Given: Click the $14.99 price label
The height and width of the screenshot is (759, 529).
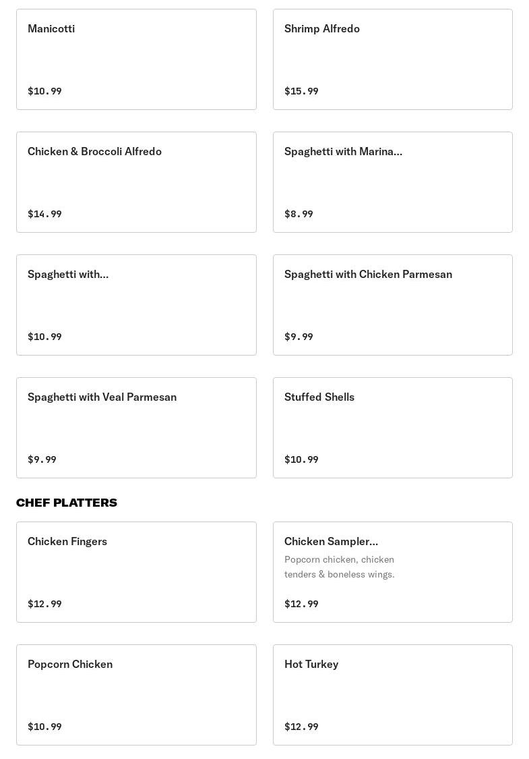Looking at the screenshot, I should 44,214.
